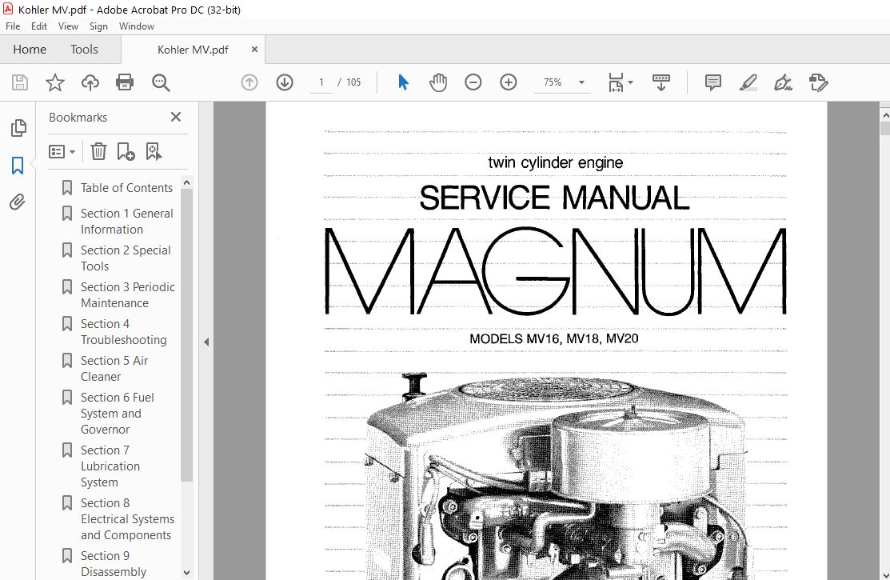Screen dimensions: 890x580
Task: Click the Send file for review icon
Action: coord(819,82)
